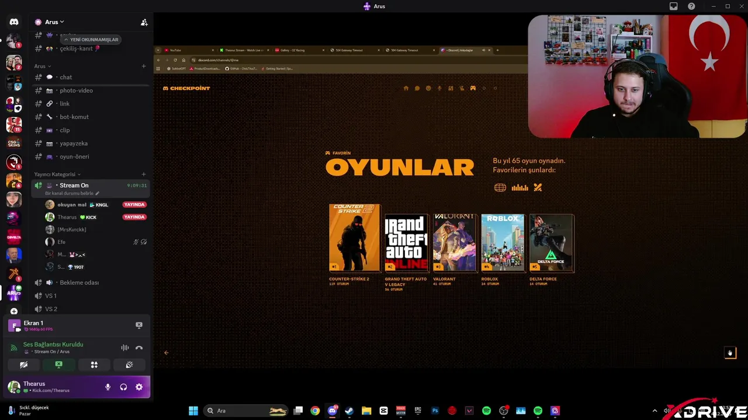Image resolution: width=748 pixels, height=420 pixels.
Task: Mute the microphone in user panel
Action: pyautogui.click(x=108, y=387)
